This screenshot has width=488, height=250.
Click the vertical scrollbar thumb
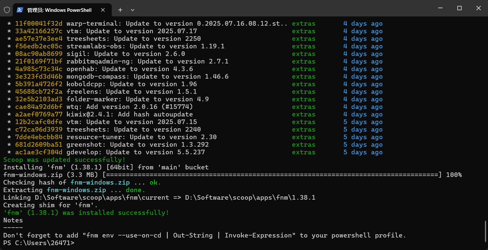click(x=486, y=231)
